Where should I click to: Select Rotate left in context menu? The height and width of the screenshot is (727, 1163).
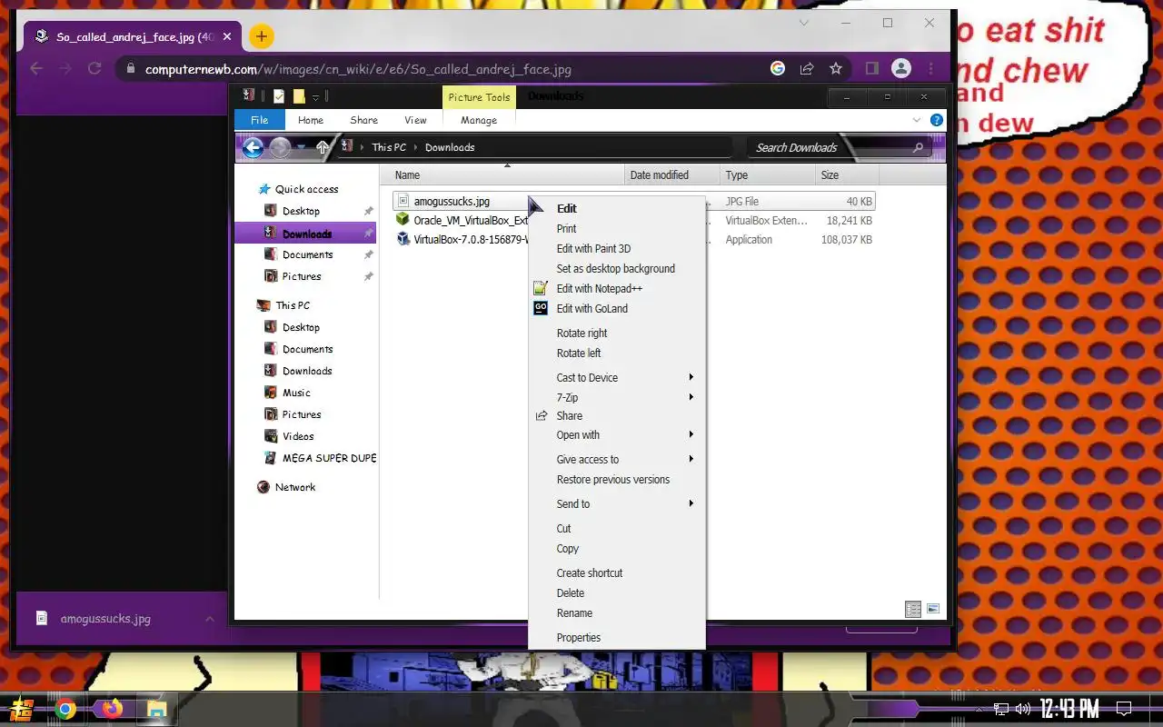(617, 354)
